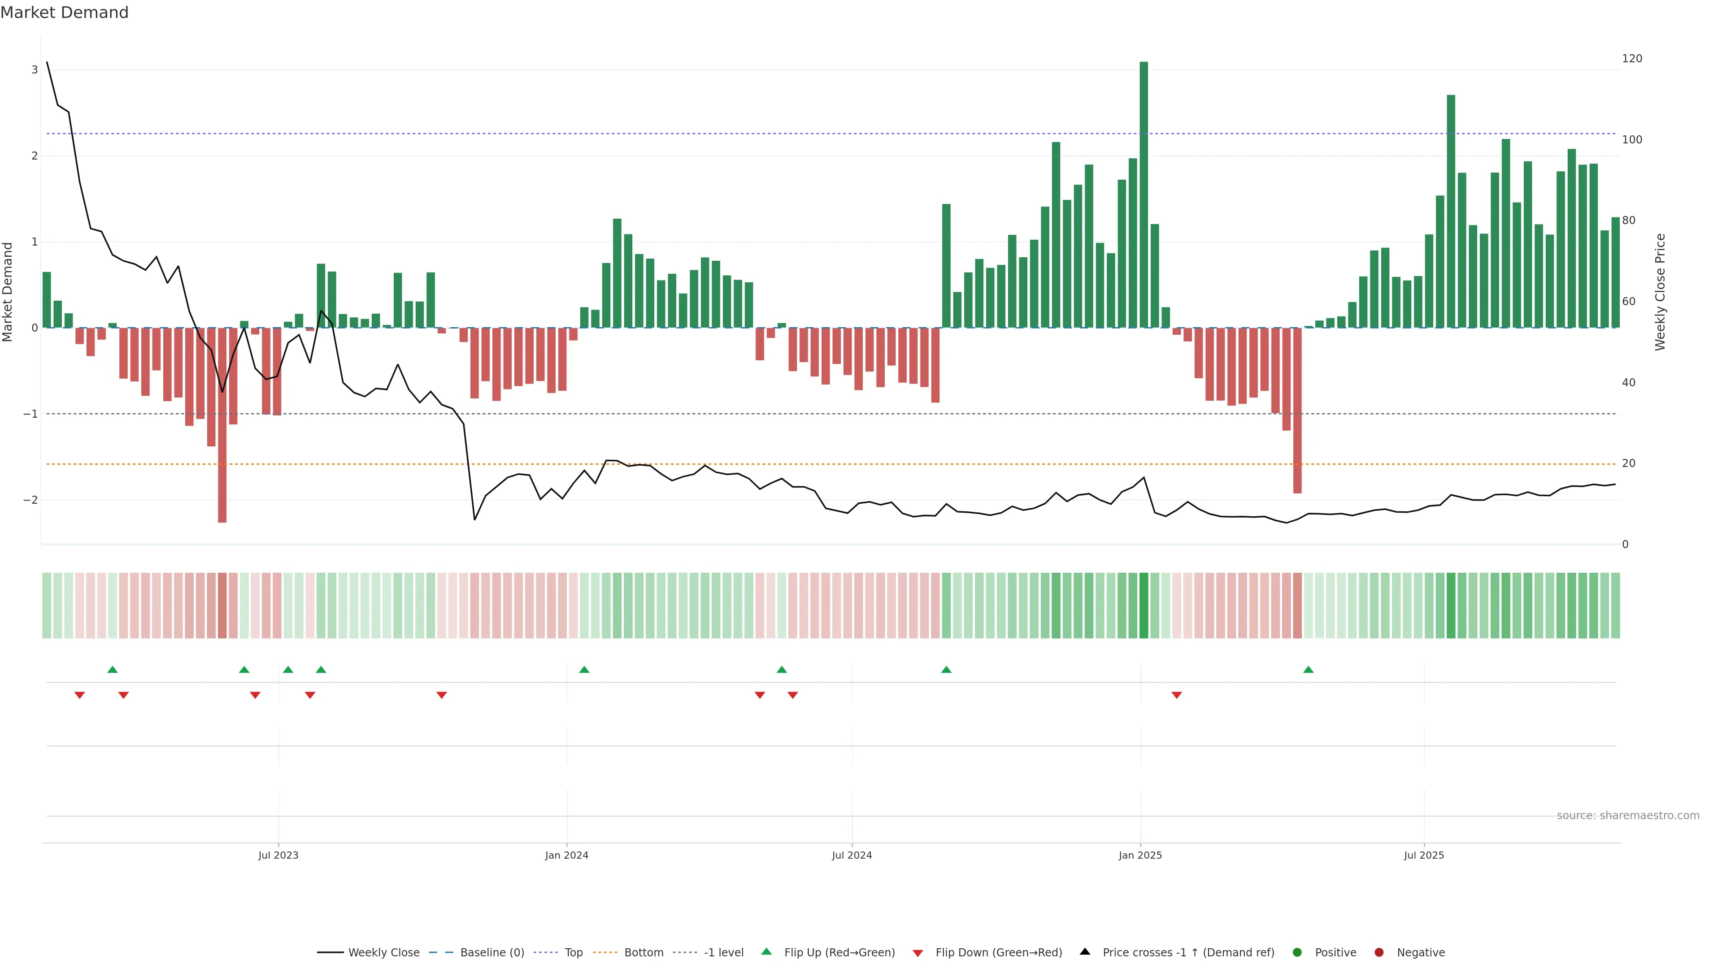The width and height of the screenshot is (1722, 968).
Task: Click flip-up marker just after Jan 2024
Action: pos(584,670)
